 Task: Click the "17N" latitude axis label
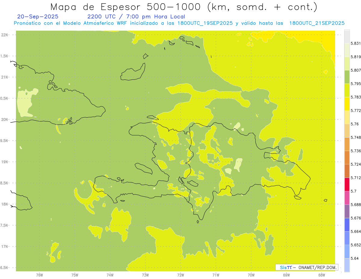[x=5, y=247]
